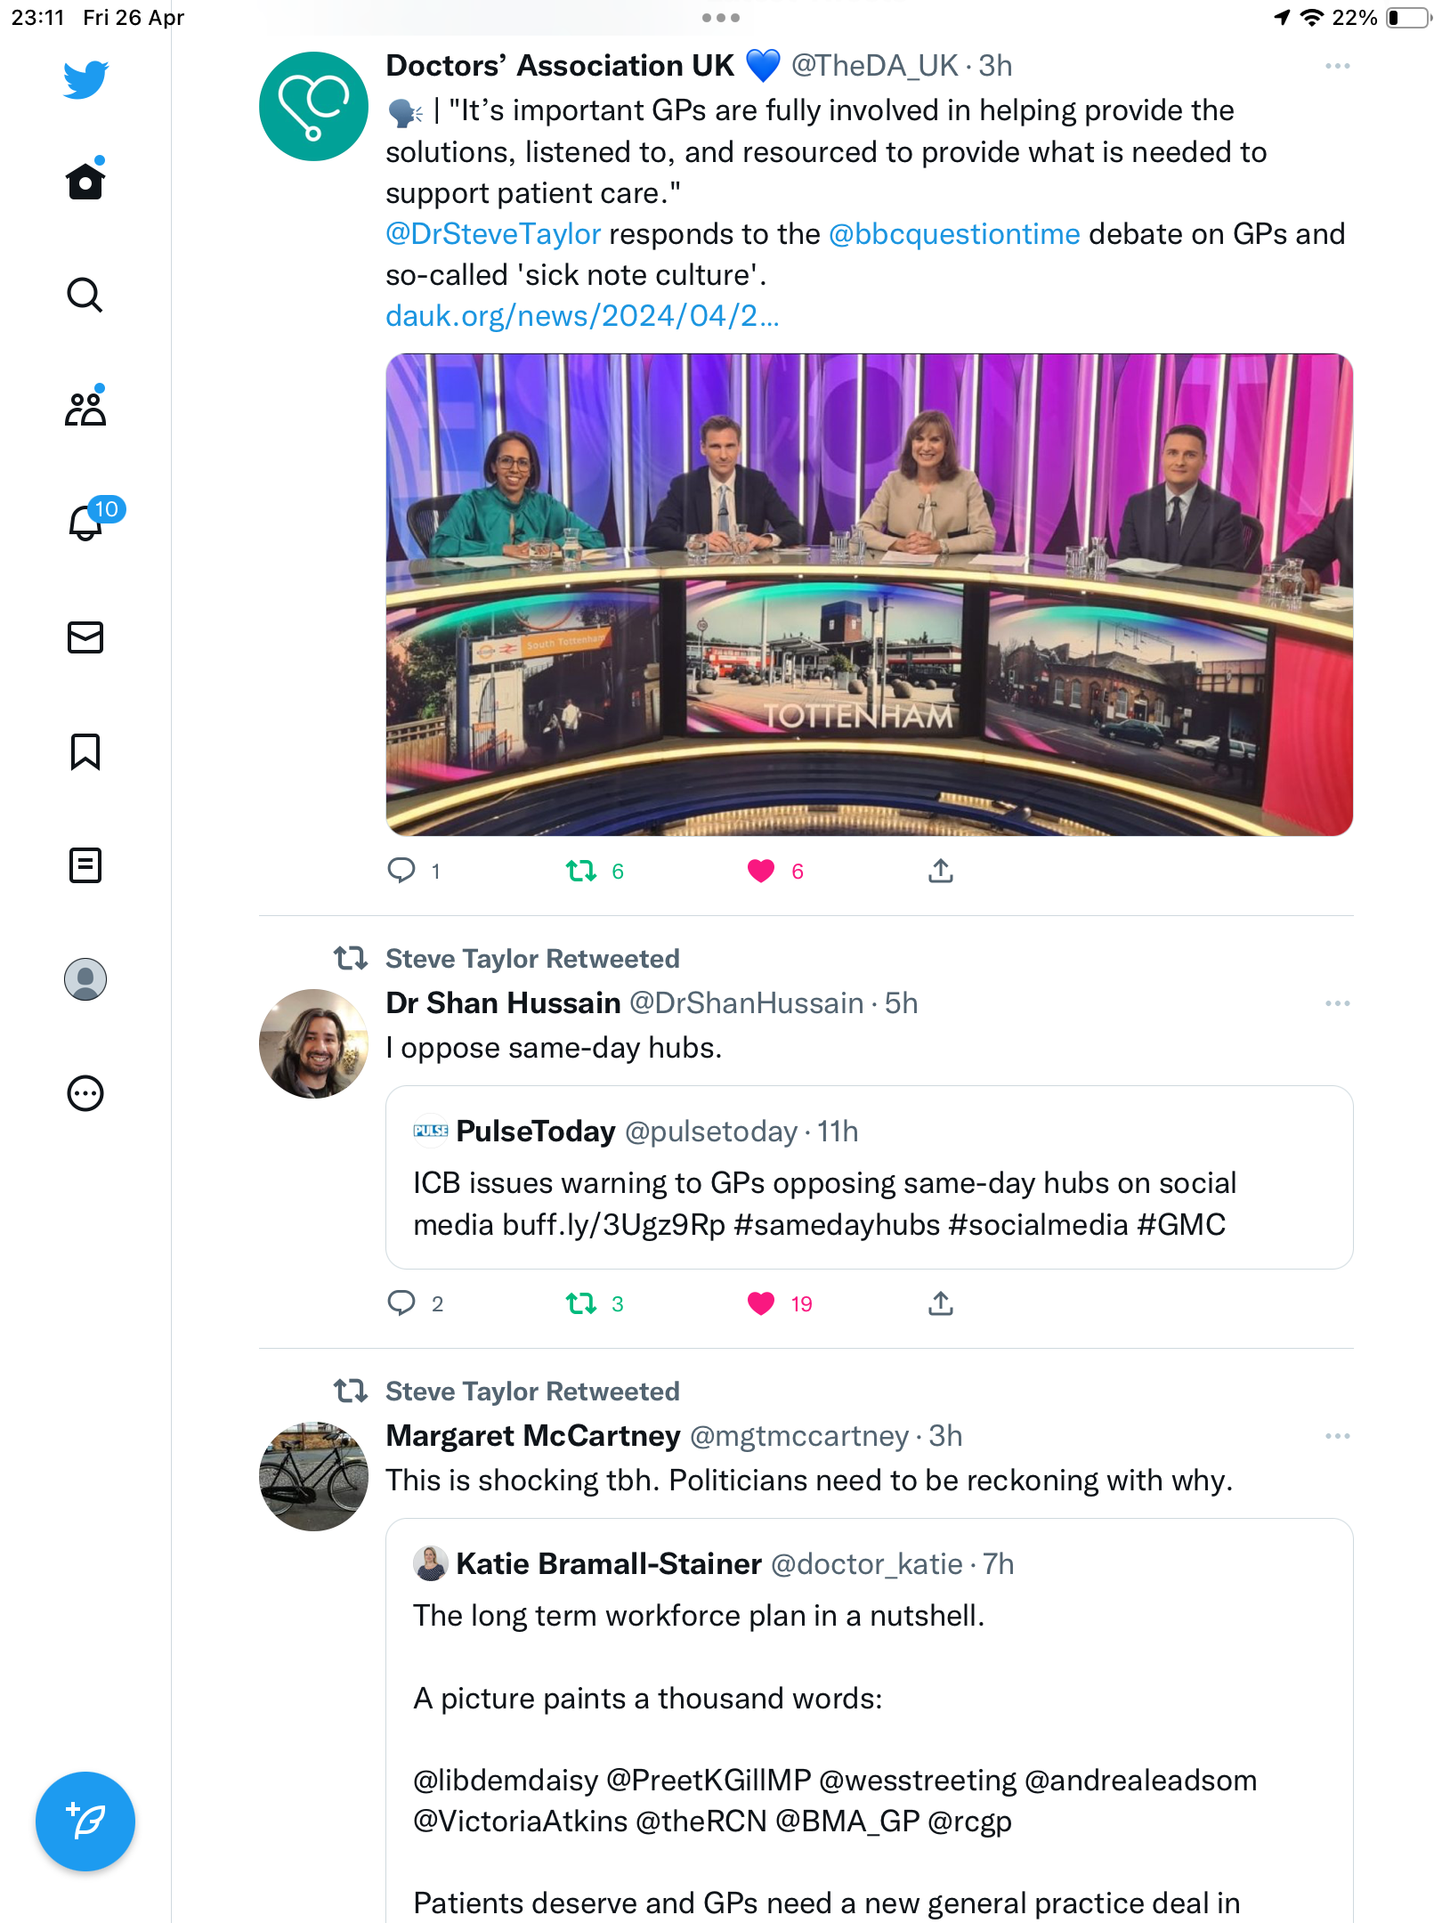This screenshot has height=1923, width=1442.
Task: Undo retweet on Doctors' Association UK tweet
Action: 581,871
